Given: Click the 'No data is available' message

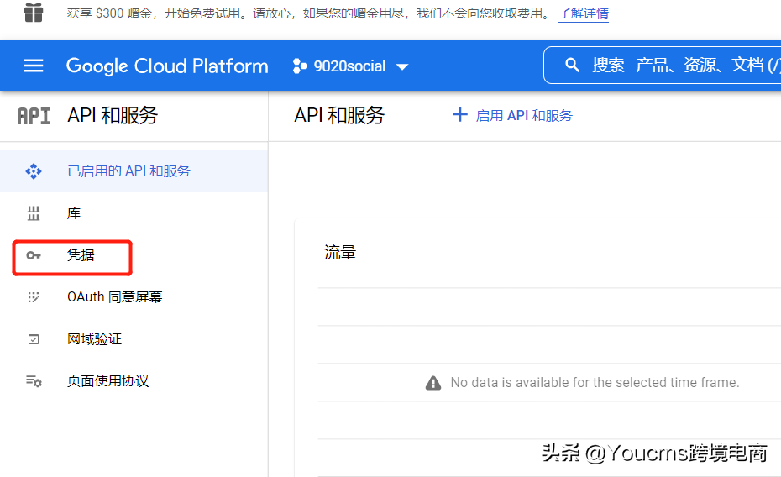Looking at the screenshot, I should pos(595,382).
